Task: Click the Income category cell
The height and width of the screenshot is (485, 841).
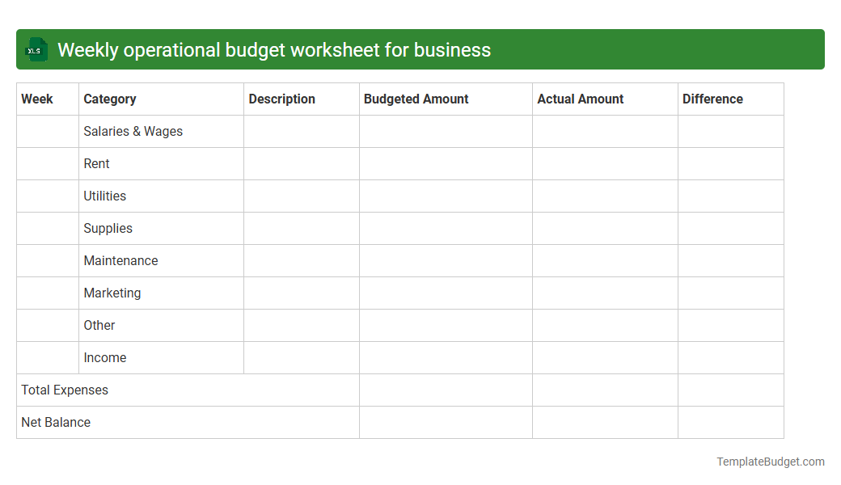Action: tap(104, 357)
